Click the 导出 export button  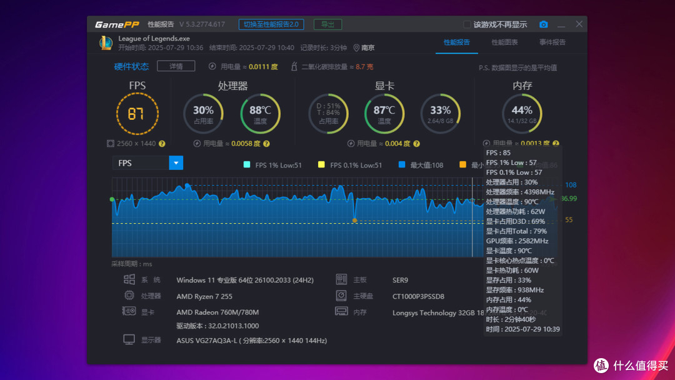click(x=327, y=24)
